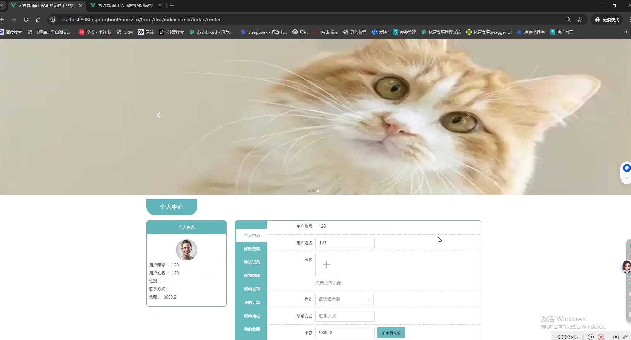Select 我的订单 from the sidebar
Image resolution: width=631 pixels, height=340 pixels.
[x=252, y=303]
